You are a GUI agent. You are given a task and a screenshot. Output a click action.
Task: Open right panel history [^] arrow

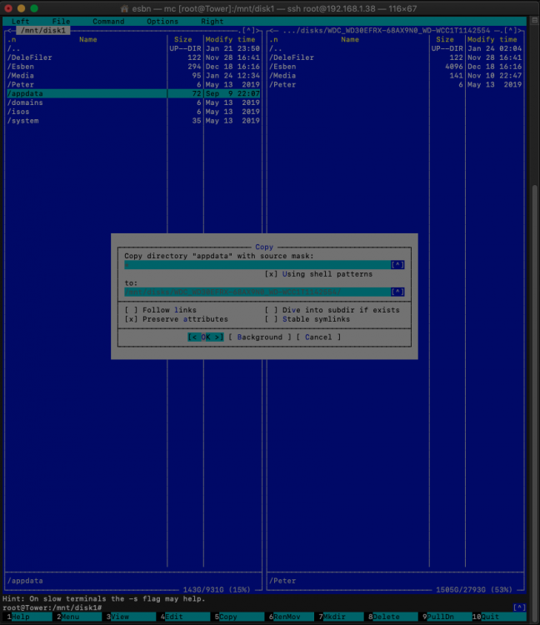[511, 31]
